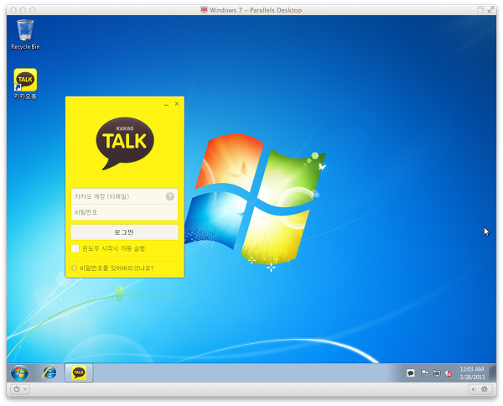Image resolution: width=503 pixels, height=406 pixels.
Task: Enable auto-run at Windows startup checkbox
Action: [75, 248]
